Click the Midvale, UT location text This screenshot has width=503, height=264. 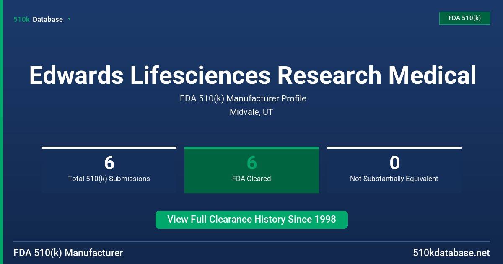(x=251, y=112)
